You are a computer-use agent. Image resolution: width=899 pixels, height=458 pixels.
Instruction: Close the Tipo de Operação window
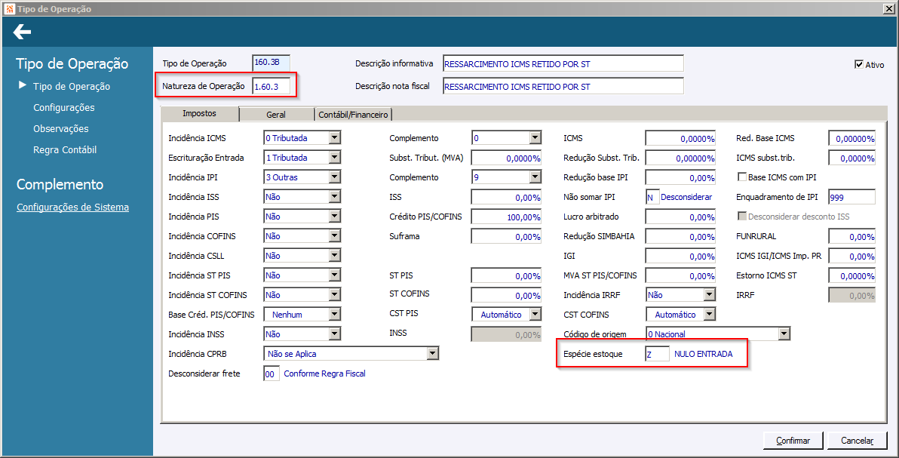(x=888, y=8)
